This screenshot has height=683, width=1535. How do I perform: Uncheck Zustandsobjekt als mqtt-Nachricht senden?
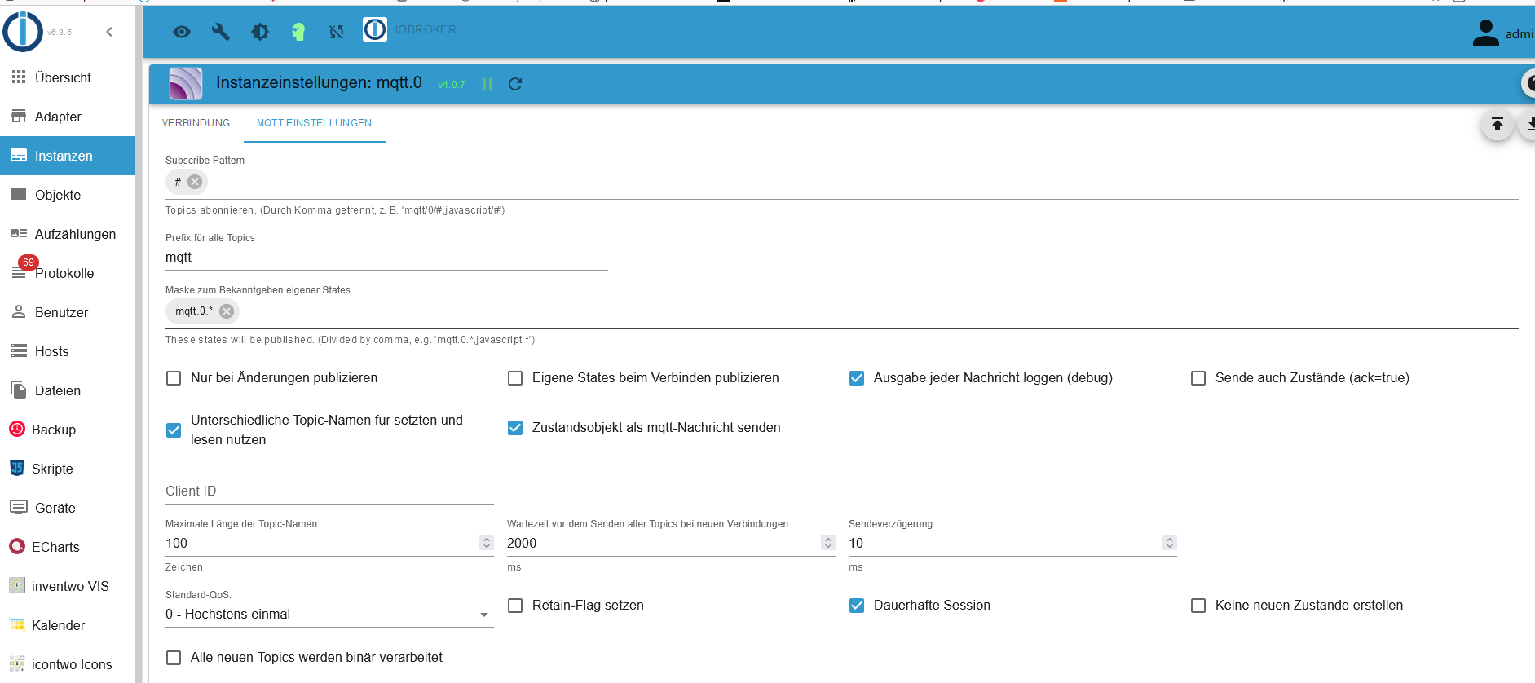tap(515, 428)
